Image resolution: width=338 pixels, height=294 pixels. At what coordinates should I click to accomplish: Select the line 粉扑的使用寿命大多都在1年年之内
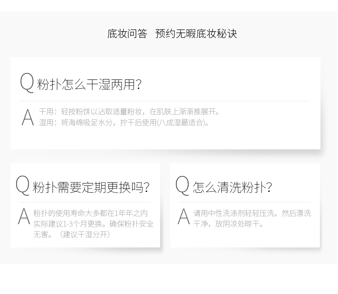[x=90, y=213]
